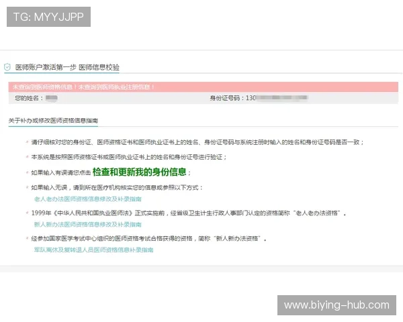The width and height of the screenshot is (403, 322).
Task: Open 检查和更新我的身份信息 green link
Action: coord(139,172)
